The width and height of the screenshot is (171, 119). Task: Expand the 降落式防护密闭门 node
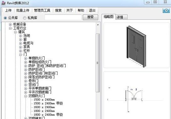pos(26,77)
